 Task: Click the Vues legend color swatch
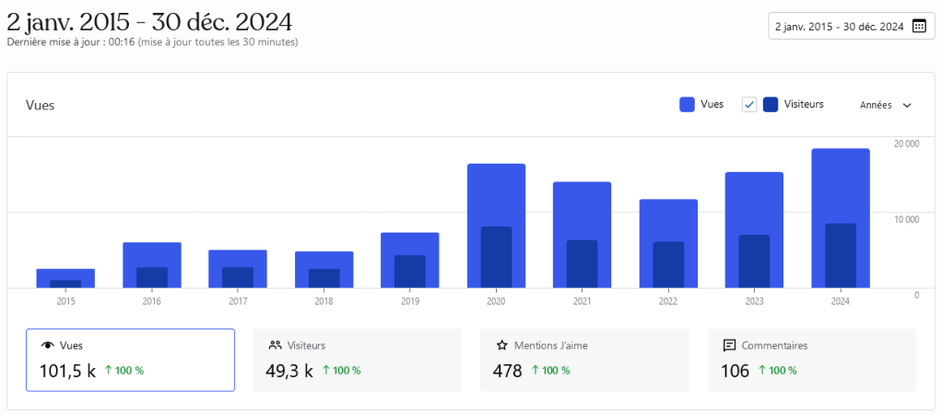point(687,105)
